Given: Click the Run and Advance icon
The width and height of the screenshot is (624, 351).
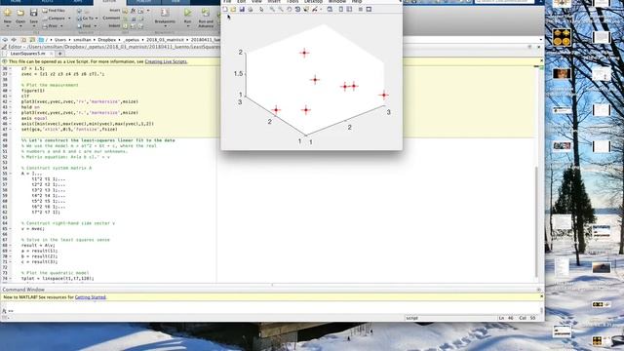Looking at the screenshot, I should pos(206,13).
